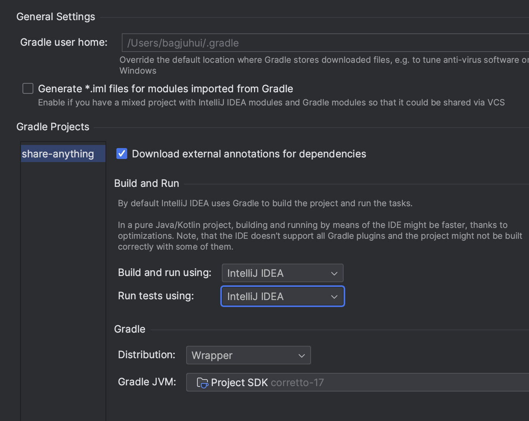Click the empty Gradle Projects list area
This screenshot has height=421, width=529.
tap(63, 271)
